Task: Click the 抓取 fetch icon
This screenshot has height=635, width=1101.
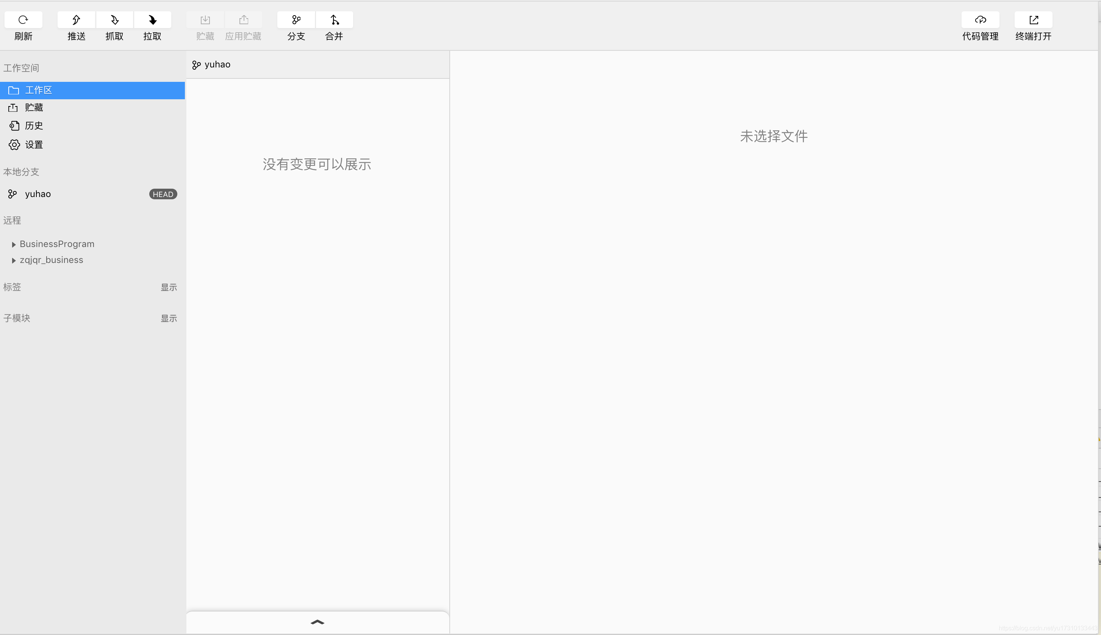Action: [x=114, y=20]
